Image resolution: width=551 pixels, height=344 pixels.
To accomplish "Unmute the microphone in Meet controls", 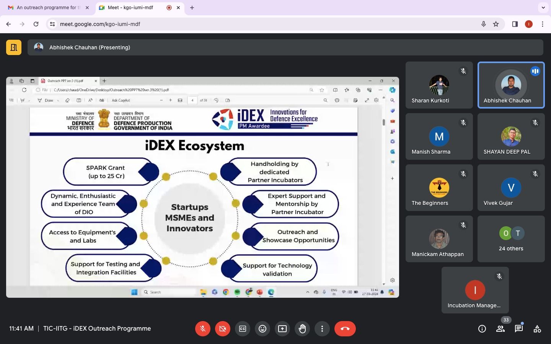I will point(203,329).
